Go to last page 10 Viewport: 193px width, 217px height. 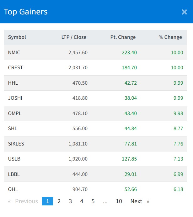click(119, 201)
